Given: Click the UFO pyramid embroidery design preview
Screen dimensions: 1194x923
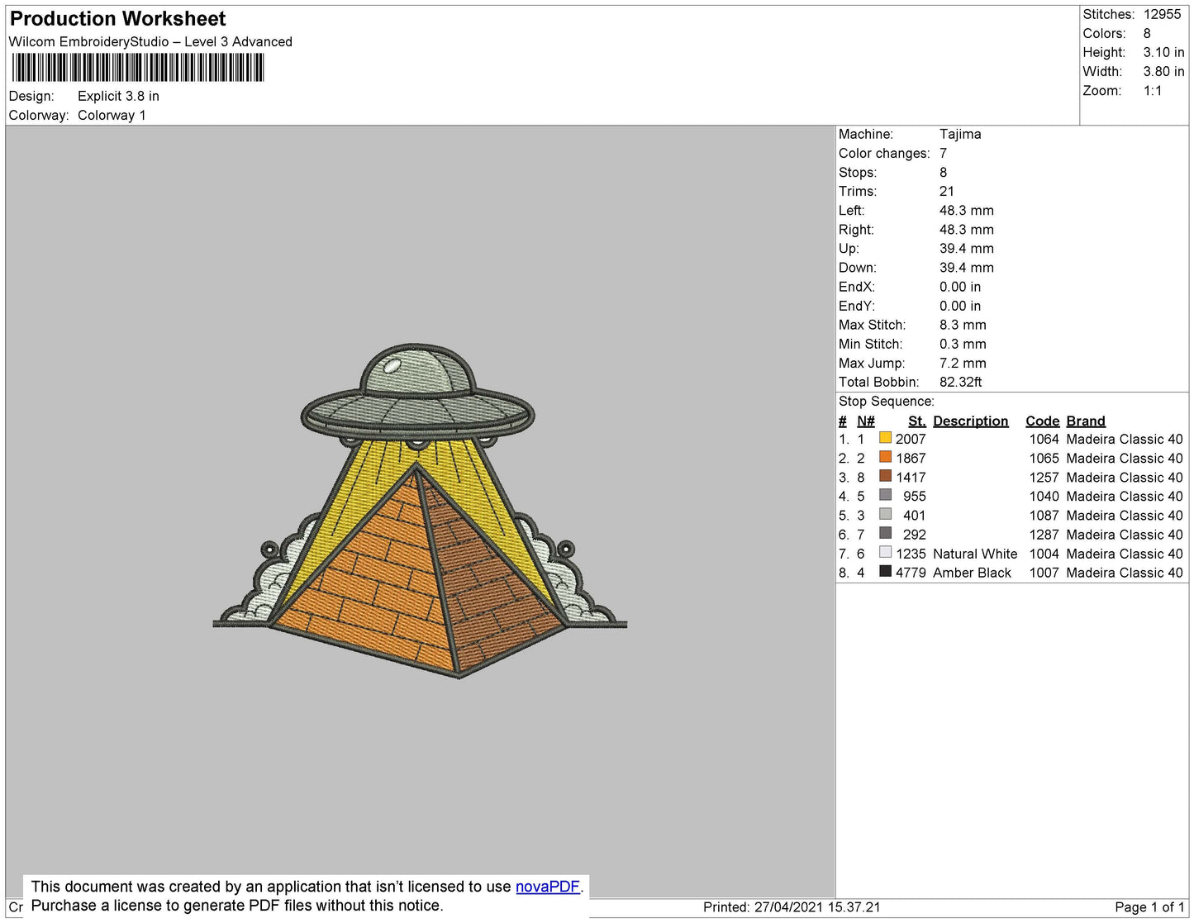Looking at the screenshot, I should 420,511.
